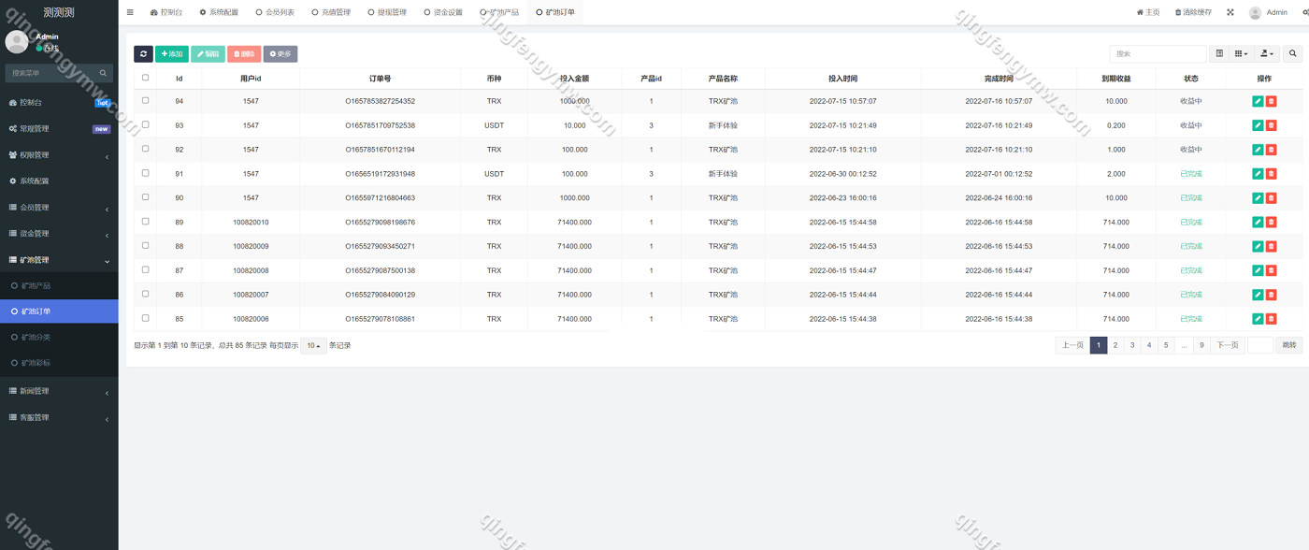Toggle the card view icon button
Screen dimensions: 1309x550
tap(1219, 54)
